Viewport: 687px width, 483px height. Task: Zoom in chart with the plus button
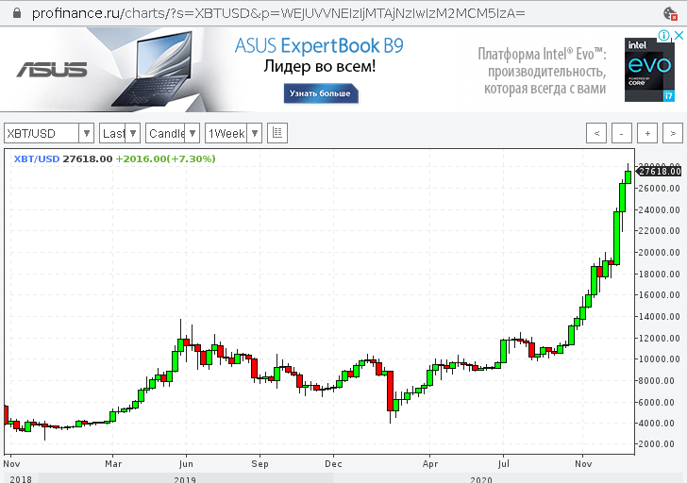point(647,133)
